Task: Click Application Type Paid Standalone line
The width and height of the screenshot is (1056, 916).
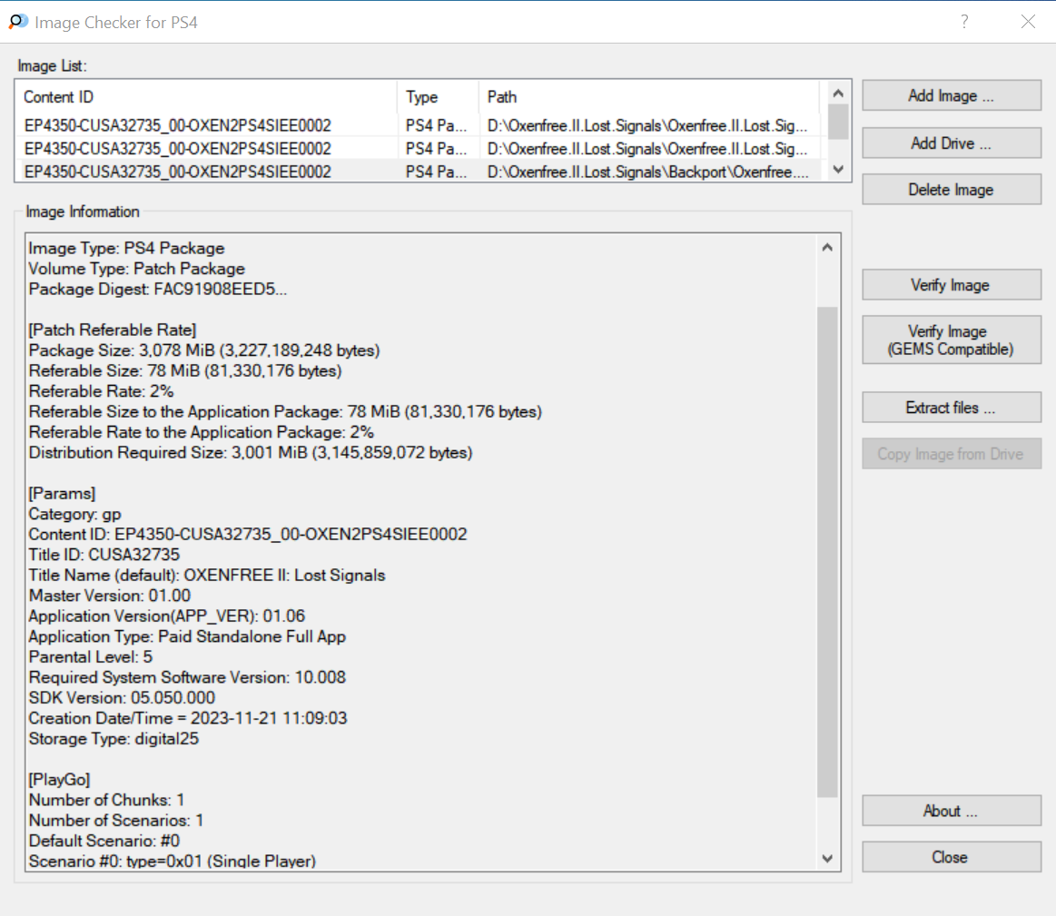Action: (187, 636)
